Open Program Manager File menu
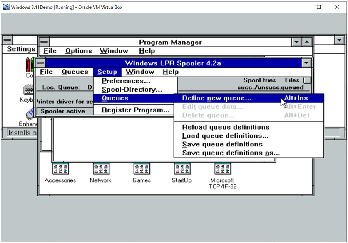Viewport: 348px width, 243px height. 50,51
